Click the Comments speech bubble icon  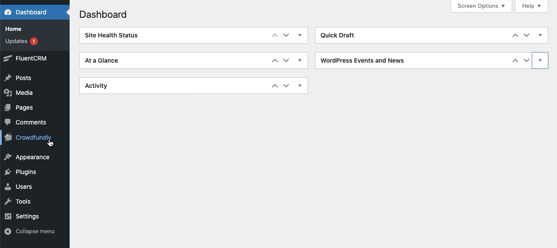[x=8, y=122]
